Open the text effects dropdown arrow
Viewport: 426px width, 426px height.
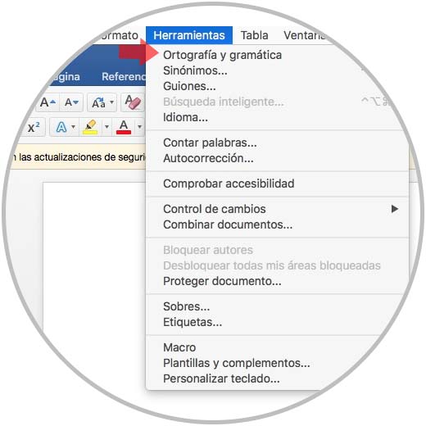[73, 127]
